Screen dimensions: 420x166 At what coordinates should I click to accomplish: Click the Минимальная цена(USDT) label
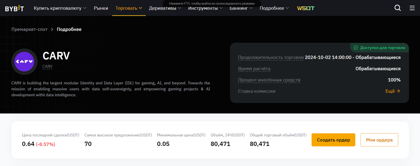pos(181,135)
